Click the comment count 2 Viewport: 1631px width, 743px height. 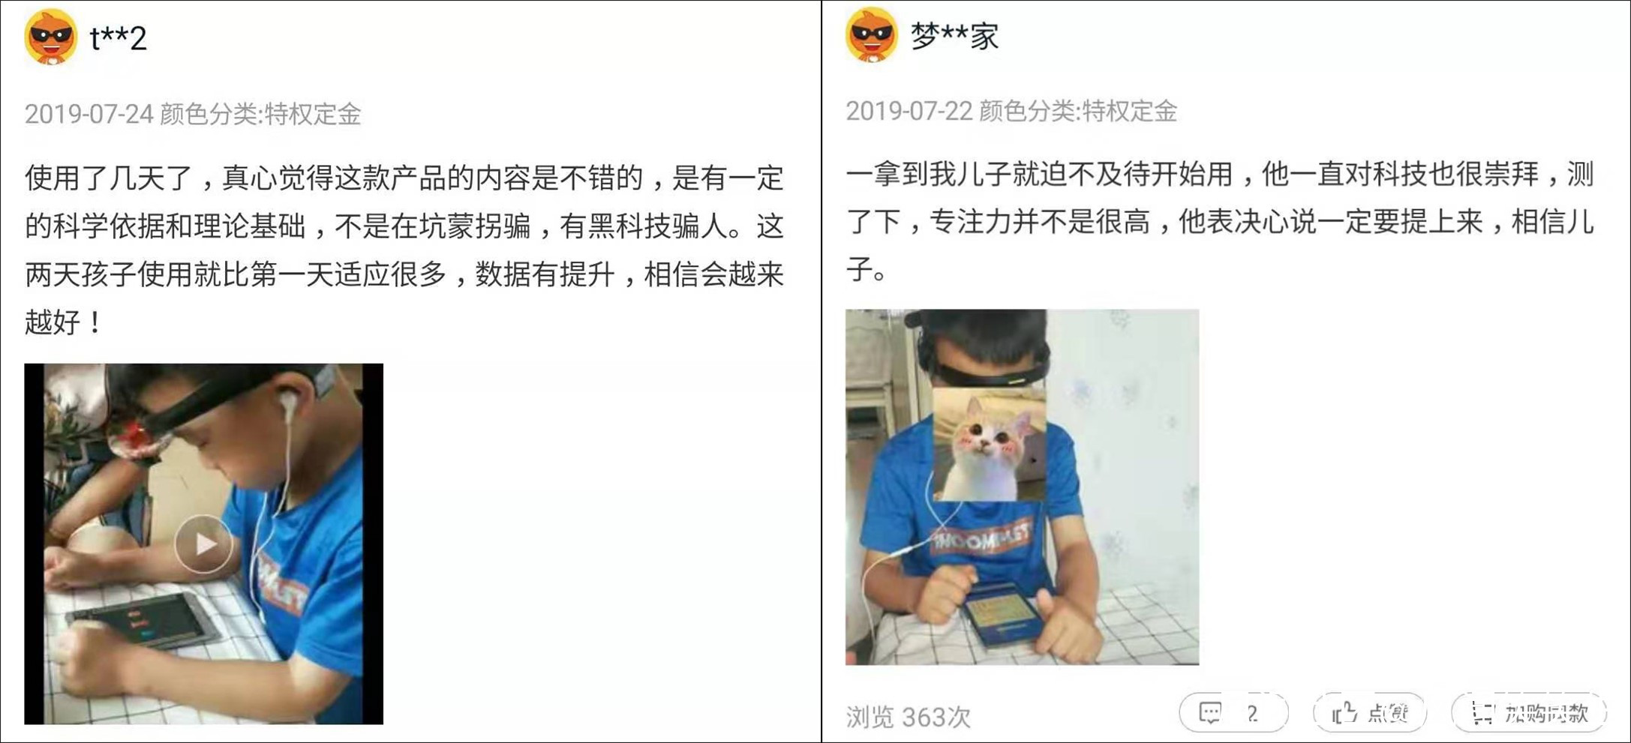[1252, 714]
